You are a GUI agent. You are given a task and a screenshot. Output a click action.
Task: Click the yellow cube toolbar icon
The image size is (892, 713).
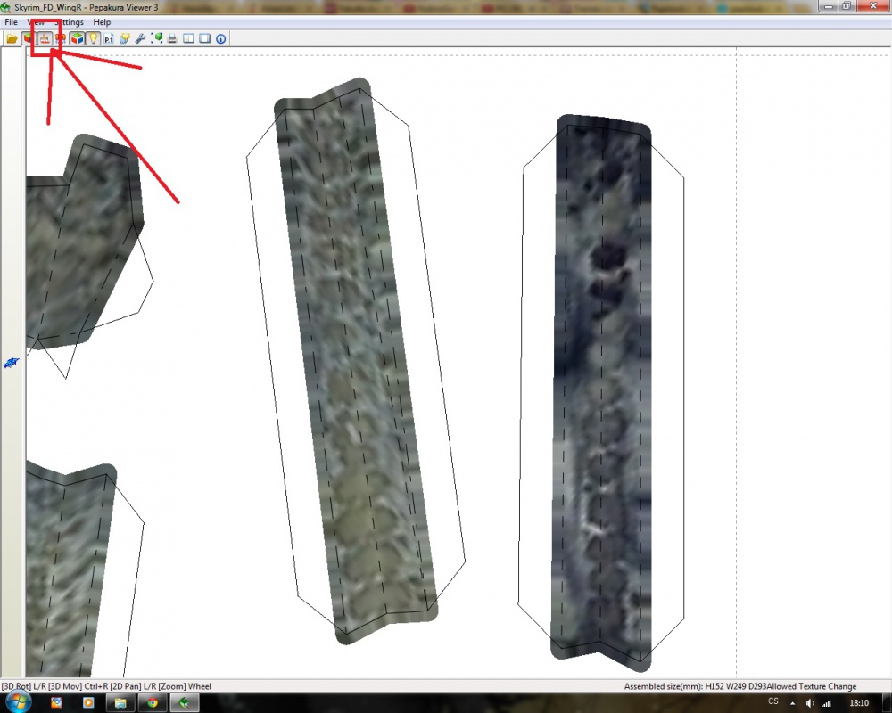125,38
